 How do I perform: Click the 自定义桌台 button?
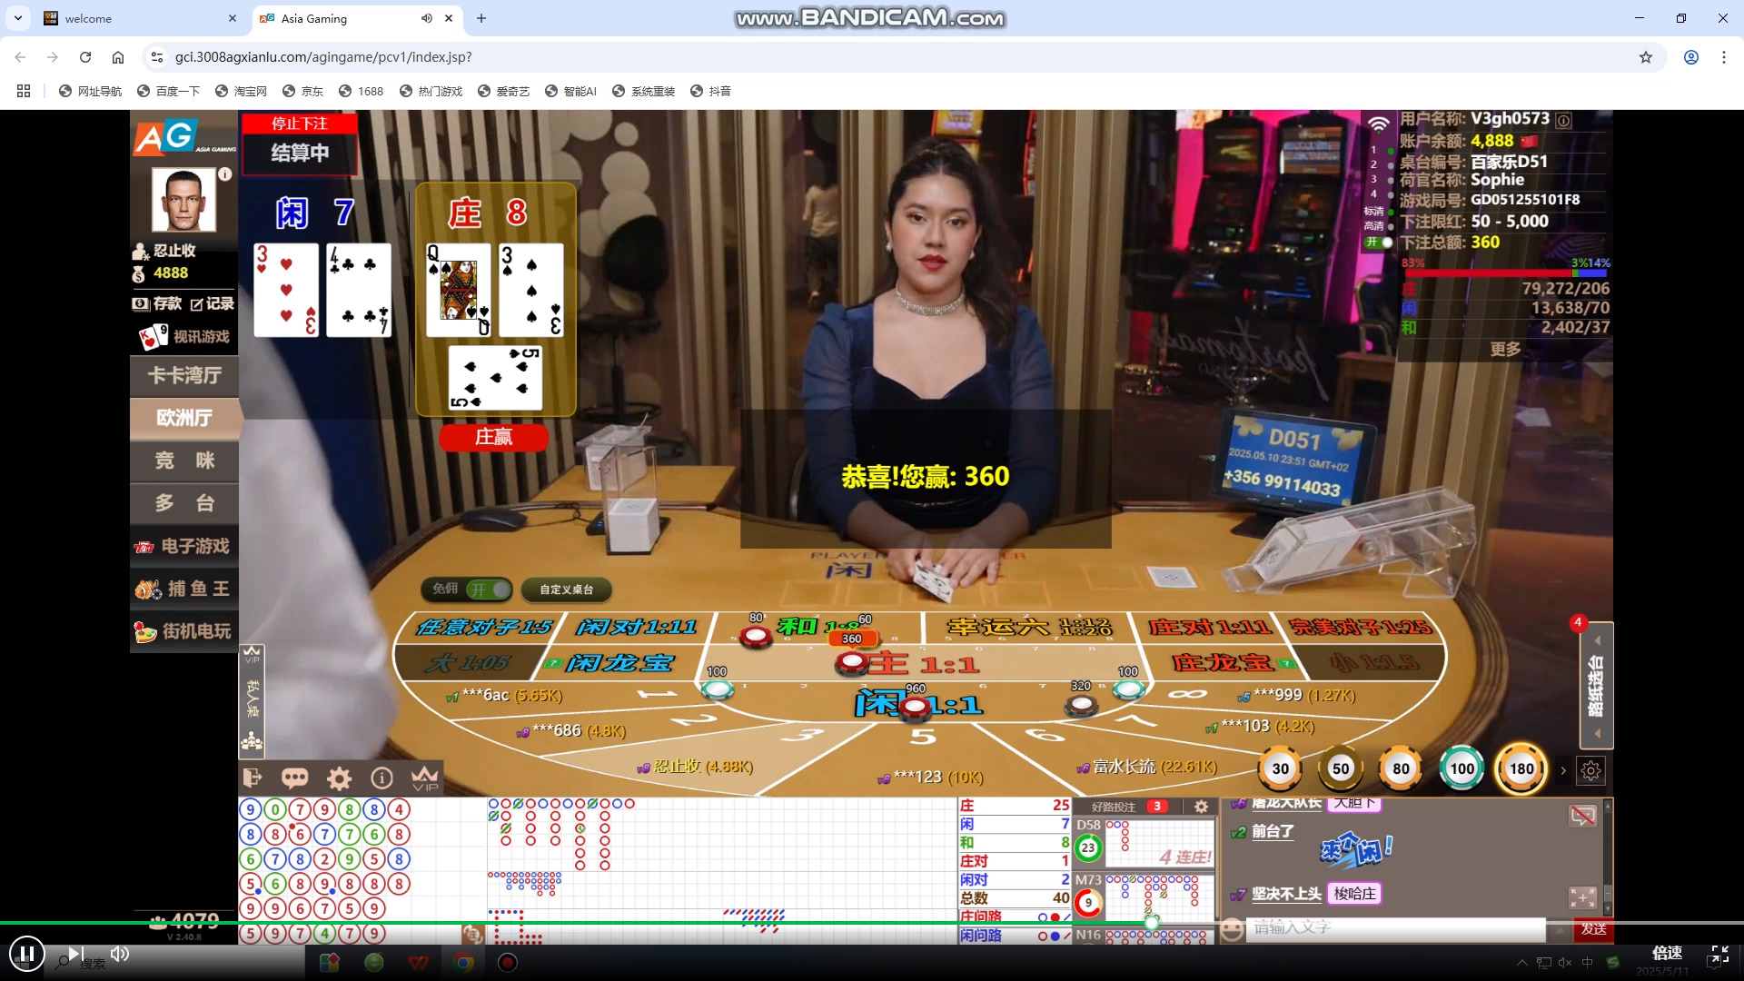[567, 590]
